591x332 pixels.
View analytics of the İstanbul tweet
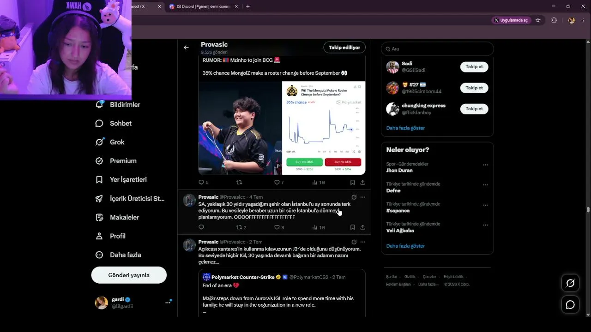pos(319,227)
